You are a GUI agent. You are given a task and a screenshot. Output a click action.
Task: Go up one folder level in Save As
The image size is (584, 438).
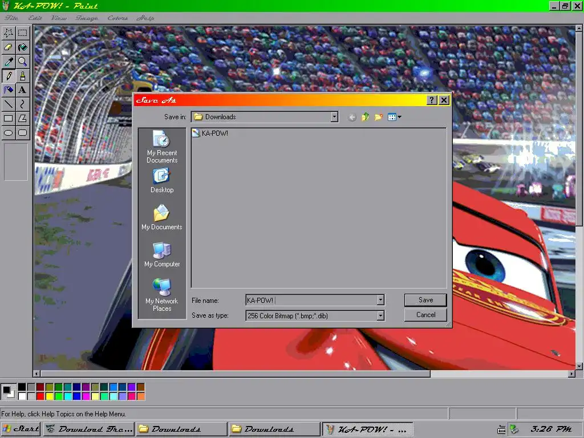click(366, 117)
